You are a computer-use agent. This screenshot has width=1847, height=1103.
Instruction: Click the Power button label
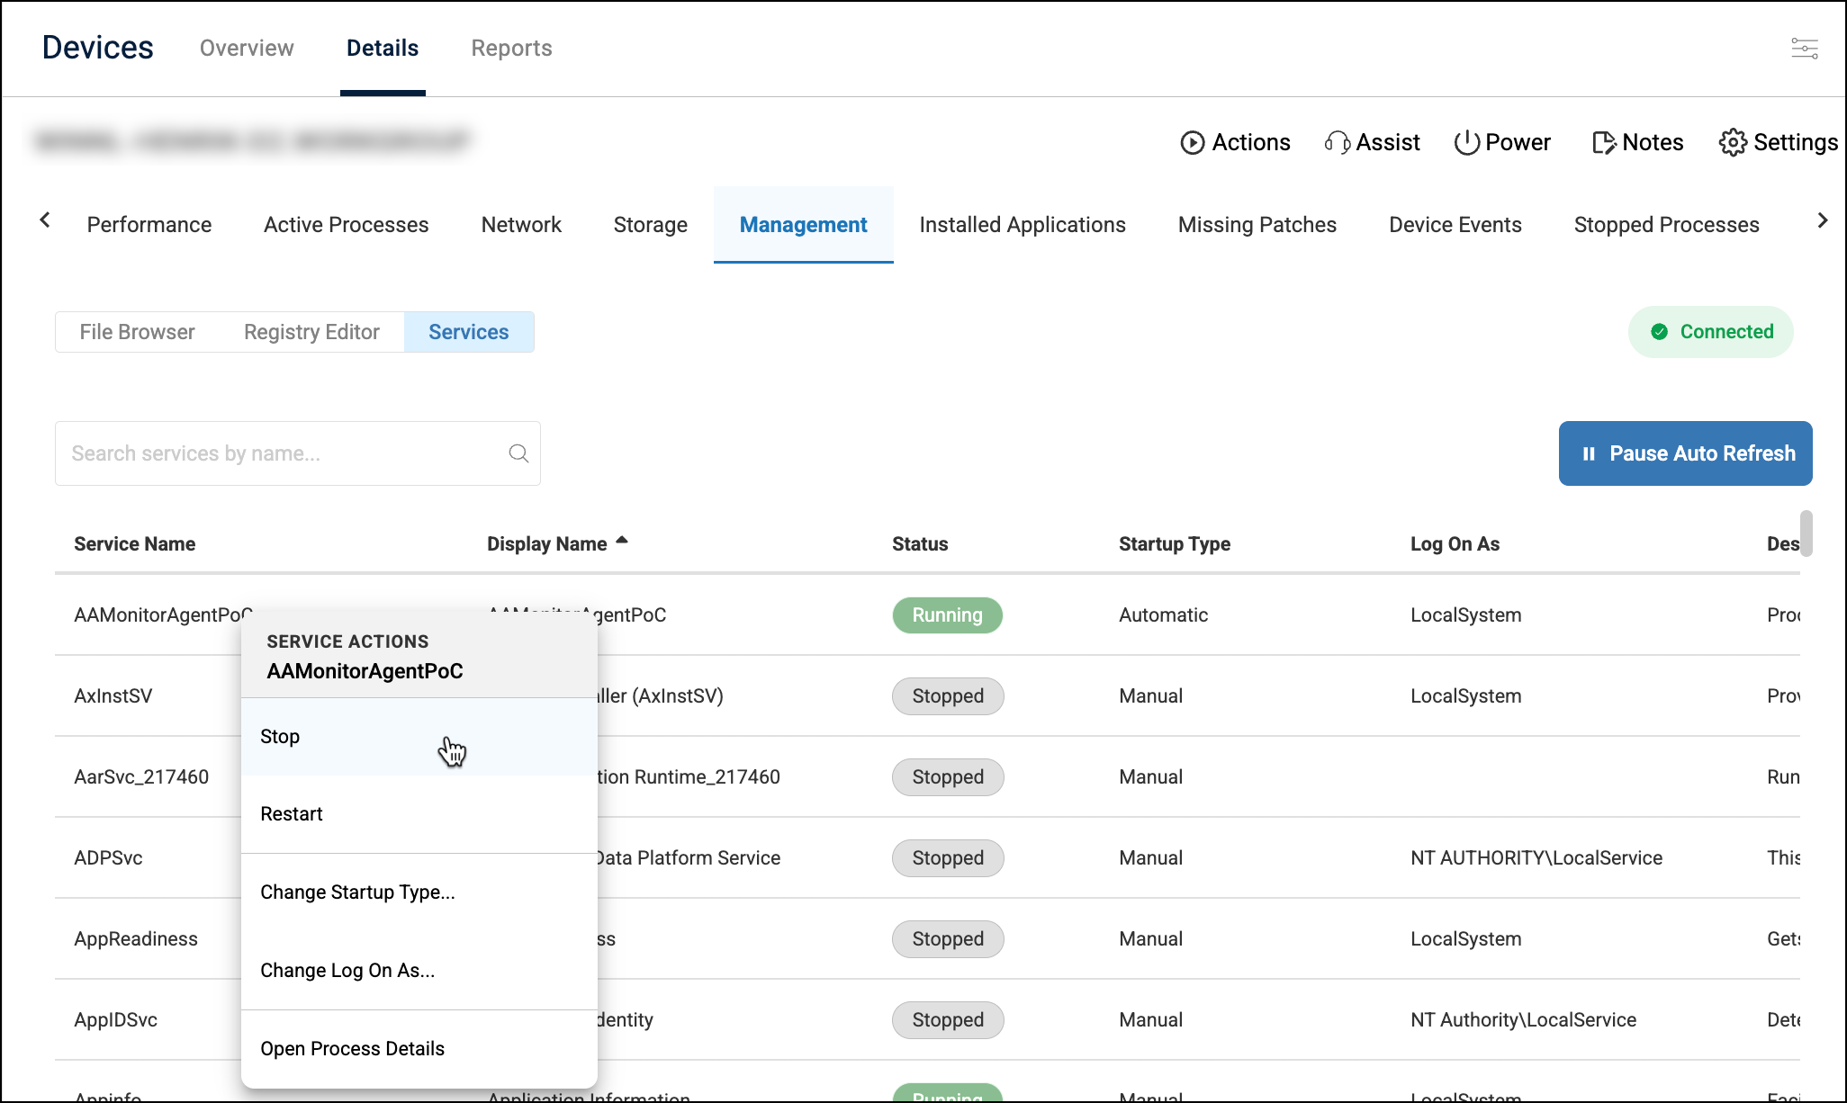[x=1518, y=143]
